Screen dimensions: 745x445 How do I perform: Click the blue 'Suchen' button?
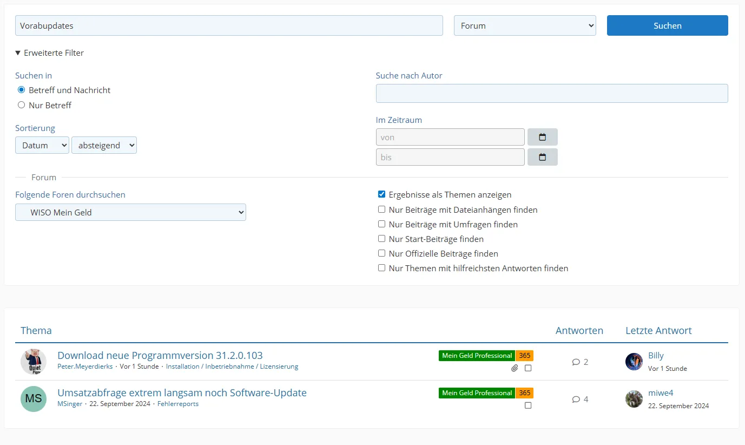[667, 25]
